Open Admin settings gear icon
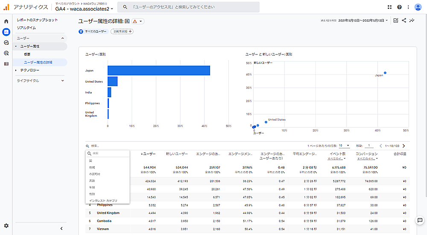The width and height of the screenshot is (427, 235). click(x=6, y=226)
